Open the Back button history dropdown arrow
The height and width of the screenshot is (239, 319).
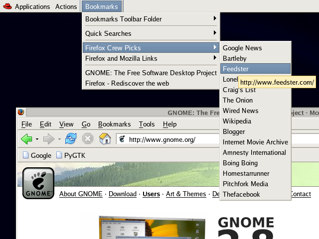click(37, 139)
